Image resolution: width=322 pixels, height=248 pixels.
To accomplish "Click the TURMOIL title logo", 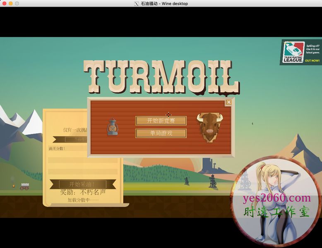I will [x=161, y=77].
